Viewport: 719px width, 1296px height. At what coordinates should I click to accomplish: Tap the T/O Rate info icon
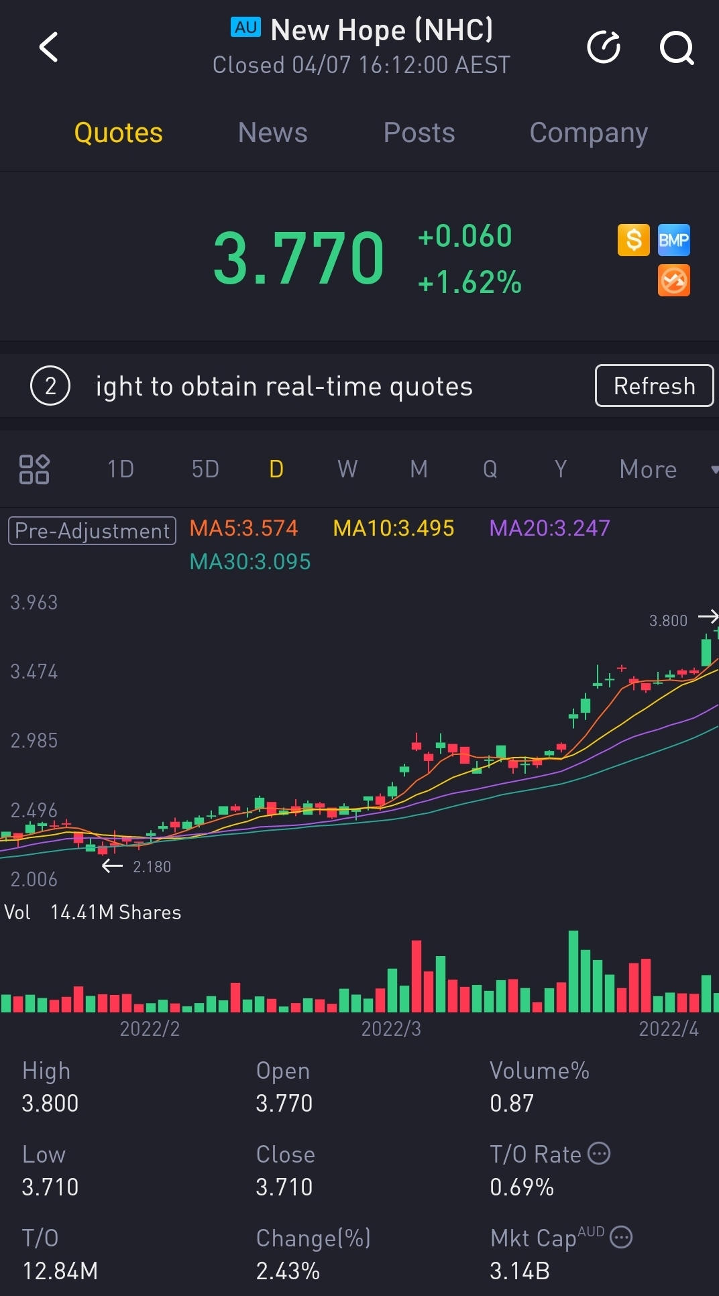pyautogui.click(x=599, y=1153)
